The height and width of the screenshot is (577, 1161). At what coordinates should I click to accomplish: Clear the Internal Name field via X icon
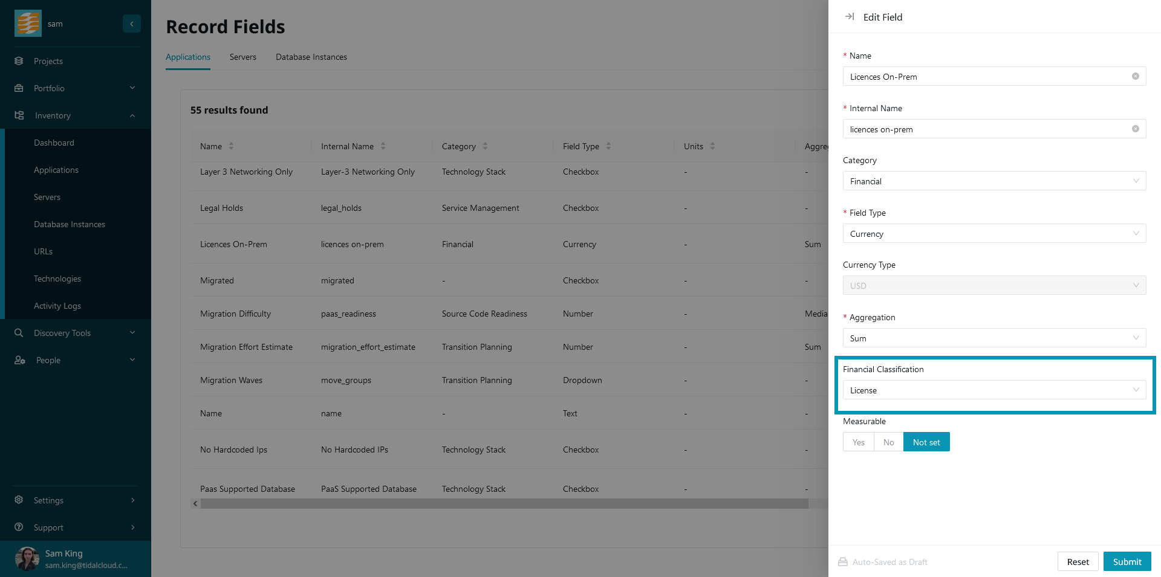click(x=1135, y=129)
